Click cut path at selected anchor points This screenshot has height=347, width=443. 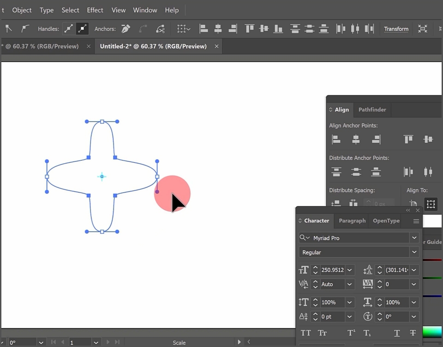pos(160,29)
